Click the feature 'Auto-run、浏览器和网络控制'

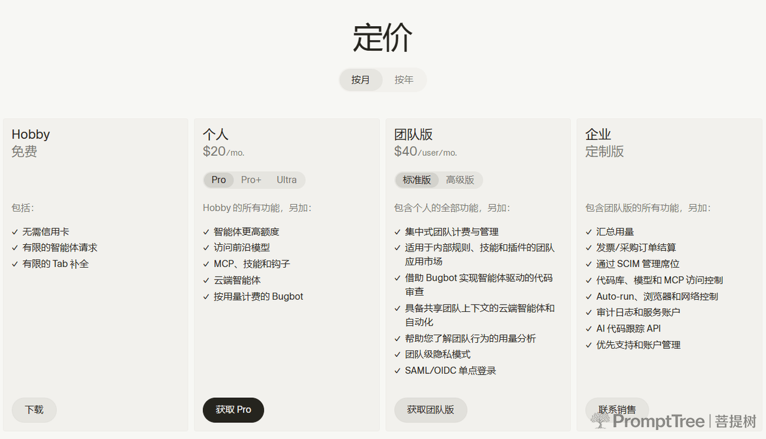click(657, 296)
